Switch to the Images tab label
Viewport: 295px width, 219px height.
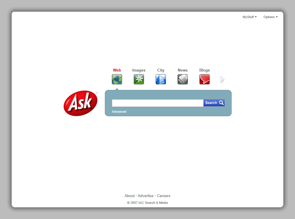[x=139, y=70]
